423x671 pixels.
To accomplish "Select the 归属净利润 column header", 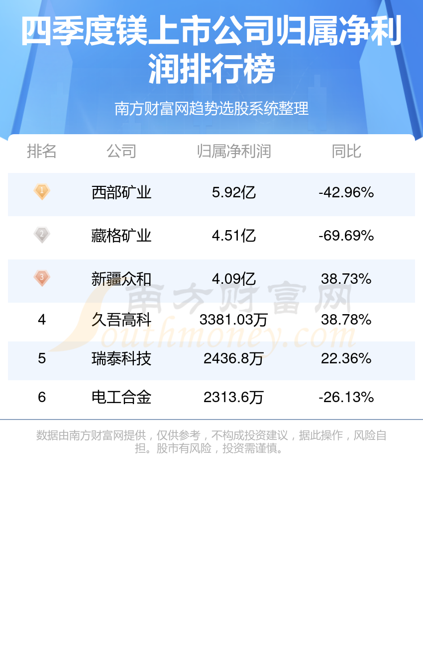I will [234, 151].
